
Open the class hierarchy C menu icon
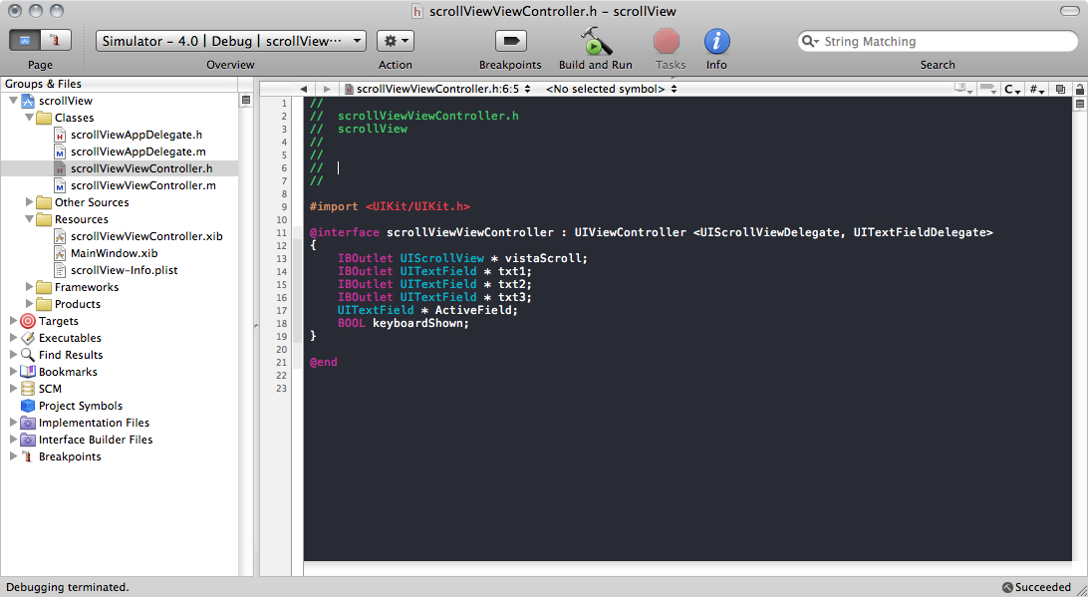click(x=1012, y=89)
